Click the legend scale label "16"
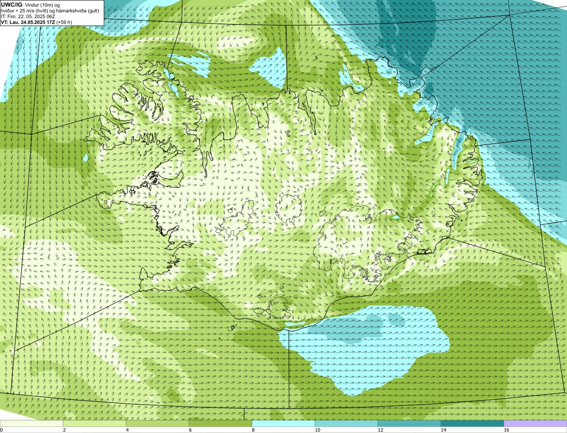567x433 pixels. tap(506, 430)
